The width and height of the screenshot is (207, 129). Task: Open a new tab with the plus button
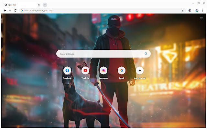point(45,5)
